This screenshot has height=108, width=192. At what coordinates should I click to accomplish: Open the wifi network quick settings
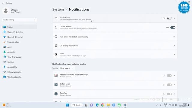click(170, 105)
